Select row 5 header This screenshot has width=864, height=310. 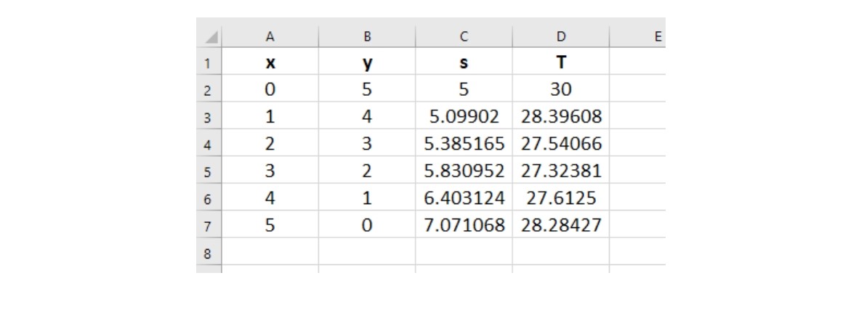pyautogui.click(x=208, y=172)
